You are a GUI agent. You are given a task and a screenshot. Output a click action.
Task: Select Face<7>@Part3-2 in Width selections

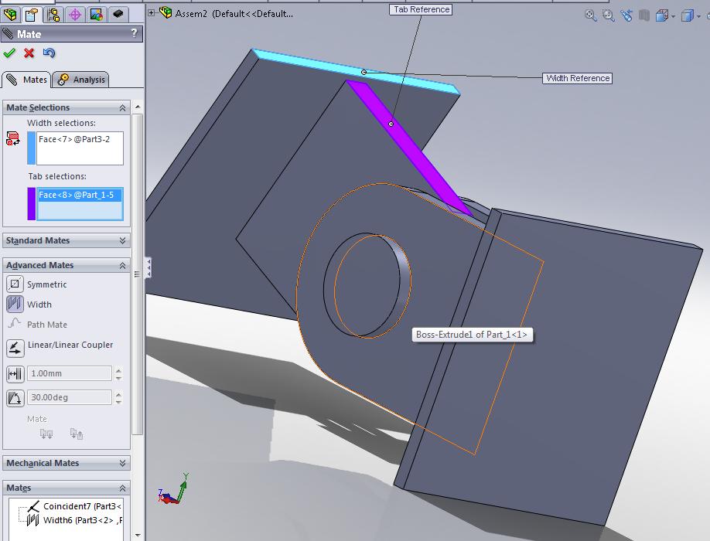click(x=74, y=139)
